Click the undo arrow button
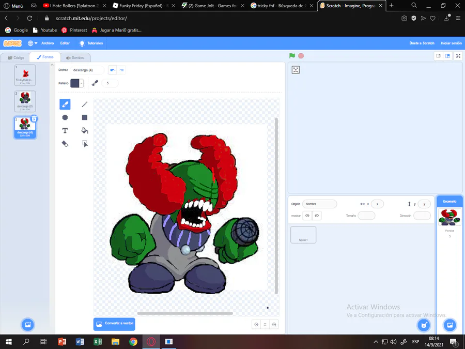465x349 pixels. click(113, 70)
